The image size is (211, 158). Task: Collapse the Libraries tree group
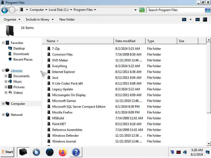pyautogui.click(x=3, y=70)
